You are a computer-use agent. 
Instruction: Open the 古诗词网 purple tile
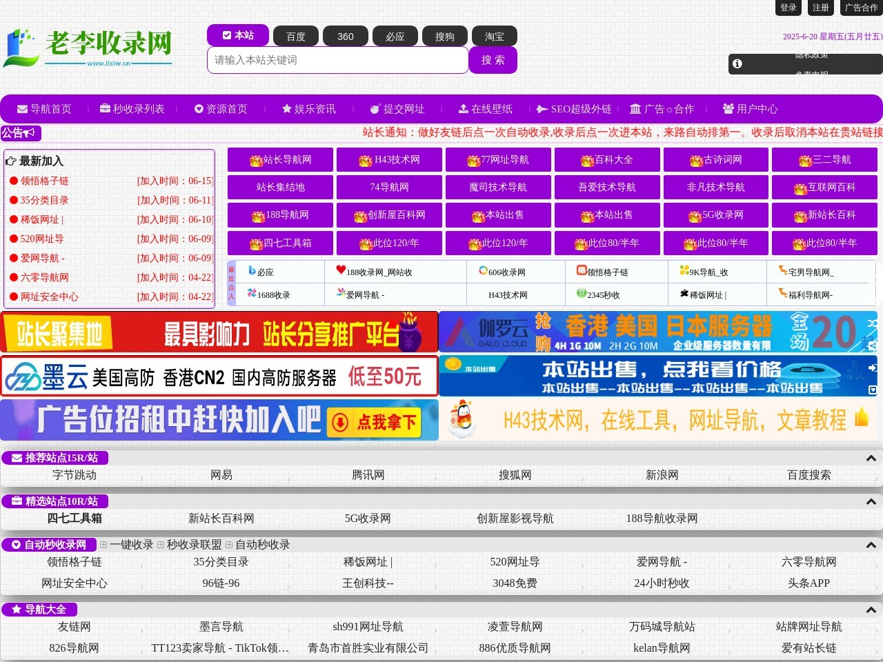point(716,159)
